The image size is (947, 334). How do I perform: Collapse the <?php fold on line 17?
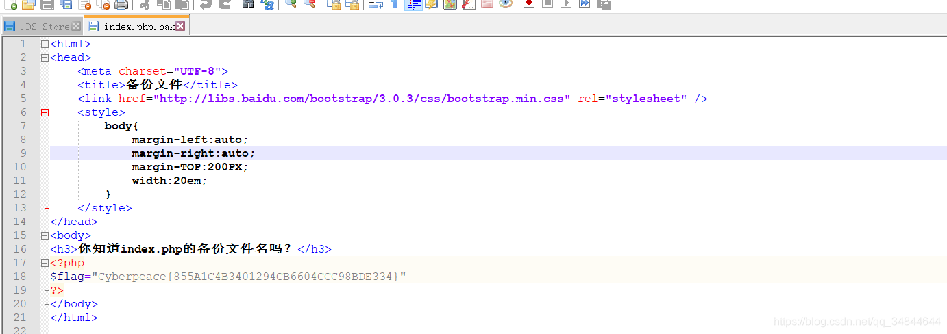pos(45,263)
